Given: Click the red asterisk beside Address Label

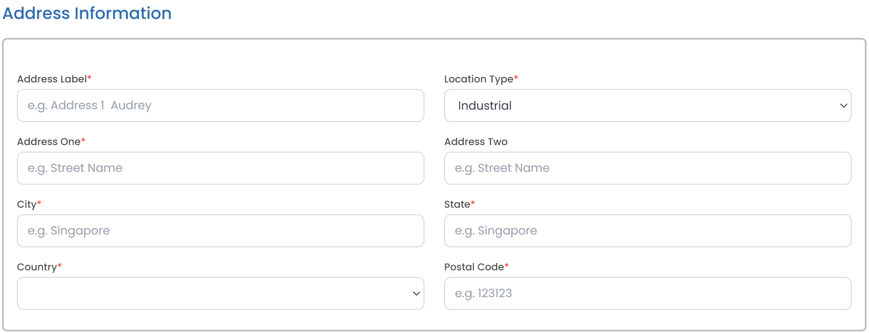Looking at the screenshot, I should [x=90, y=77].
